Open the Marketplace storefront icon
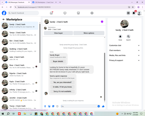145x116 pixels. pos(78,13)
